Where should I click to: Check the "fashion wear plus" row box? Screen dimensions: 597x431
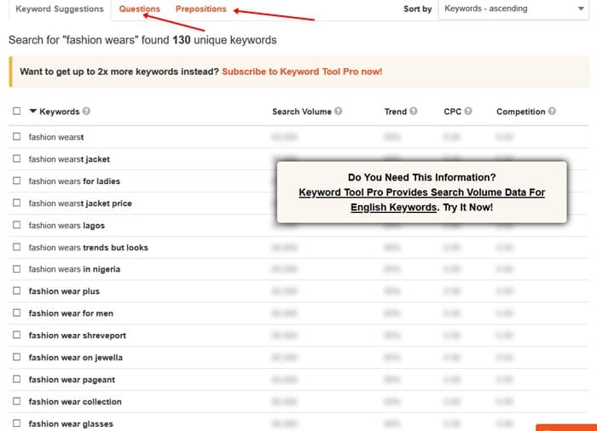click(x=16, y=291)
